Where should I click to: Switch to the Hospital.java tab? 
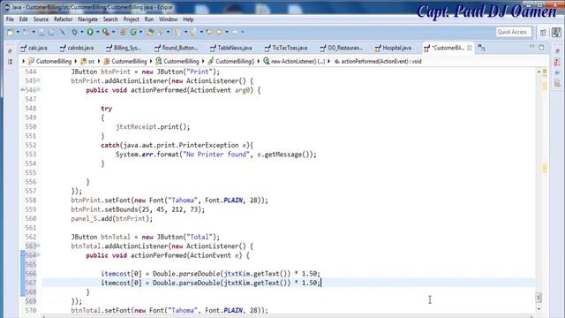click(x=393, y=48)
